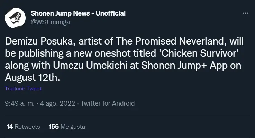The image size is (255, 138).
Task: Select the bold 14 retweet count
Action: (10, 127)
